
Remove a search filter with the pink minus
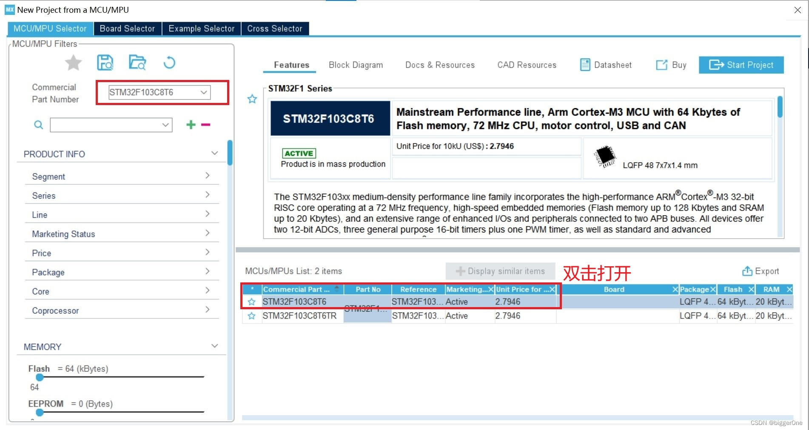pyautogui.click(x=206, y=125)
